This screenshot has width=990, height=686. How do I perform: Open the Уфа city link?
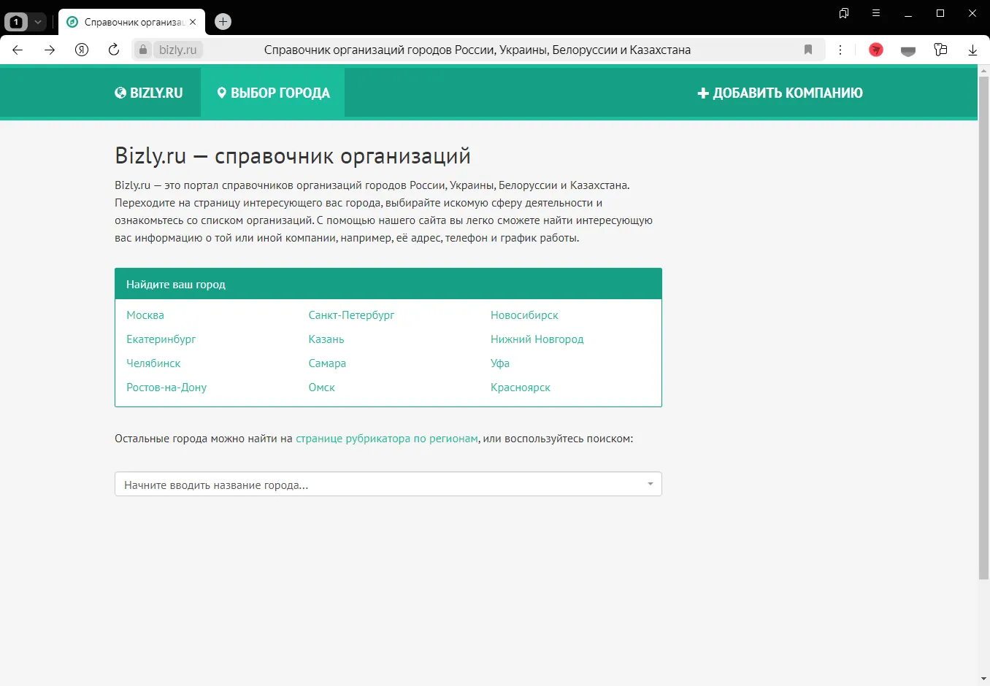click(x=500, y=363)
